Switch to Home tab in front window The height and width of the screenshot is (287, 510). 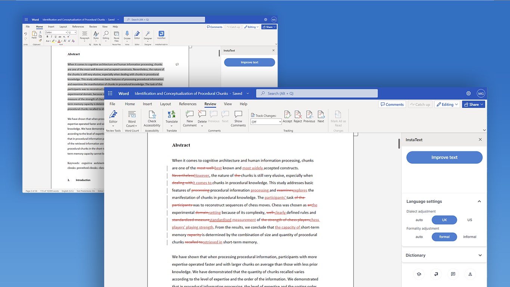point(130,104)
